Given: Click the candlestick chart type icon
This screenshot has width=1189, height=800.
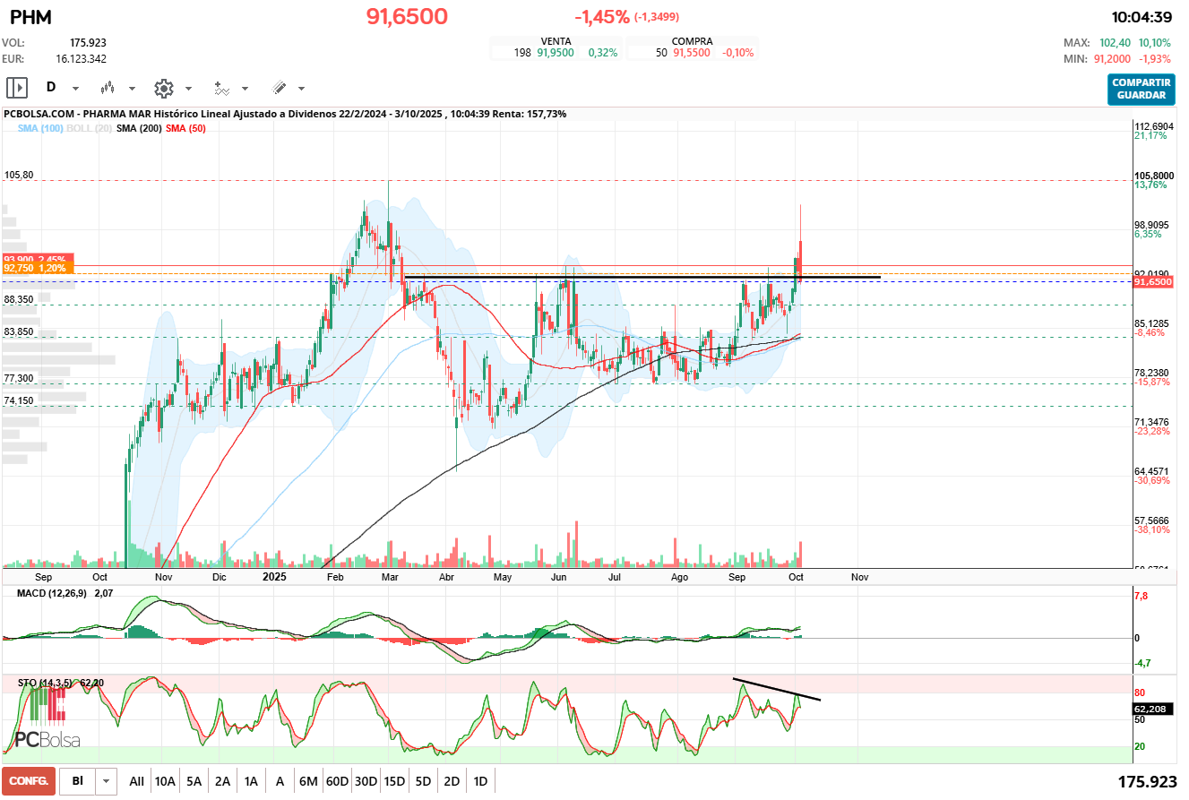Looking at the screenshot, I should [x=108, y=88].
